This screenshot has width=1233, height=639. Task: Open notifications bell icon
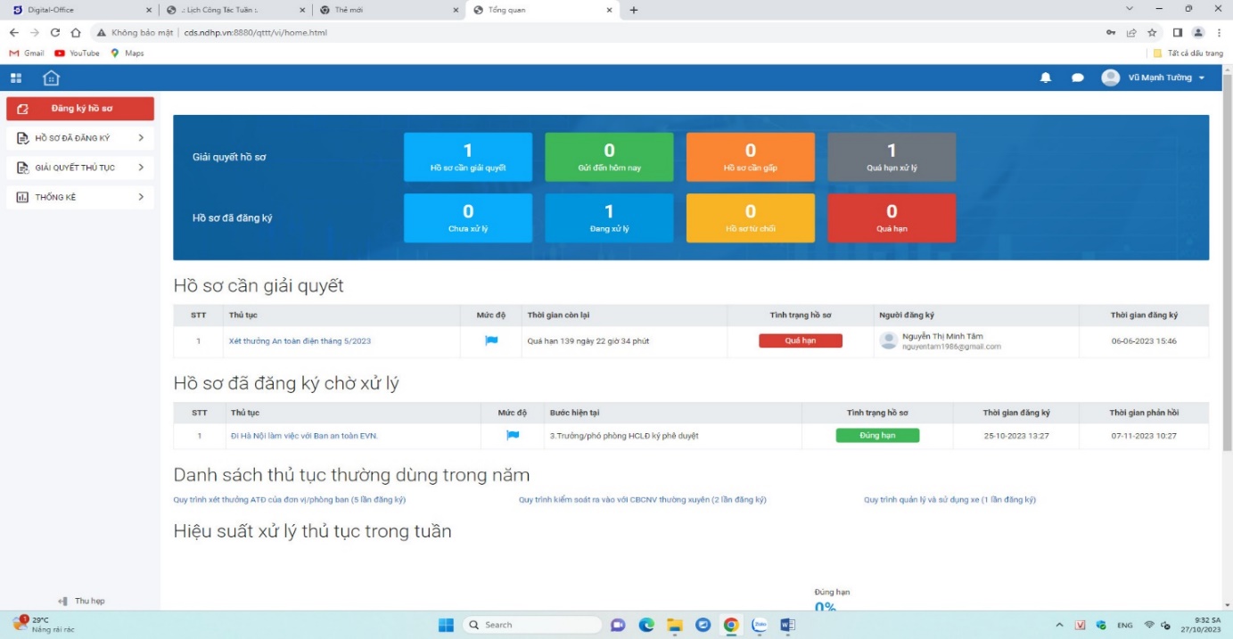1046,78
